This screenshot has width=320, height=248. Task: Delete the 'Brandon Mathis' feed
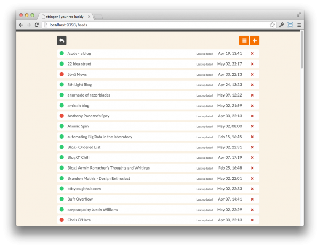(x=252, y=178)
